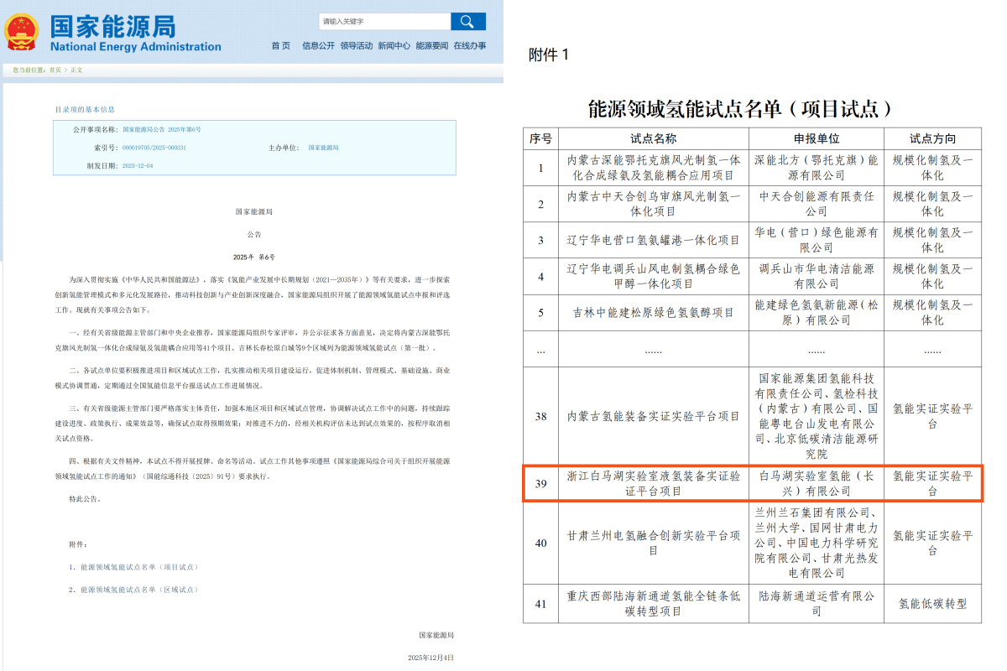Click the 国家能源局 National Energy Administration title

point(134,32)
